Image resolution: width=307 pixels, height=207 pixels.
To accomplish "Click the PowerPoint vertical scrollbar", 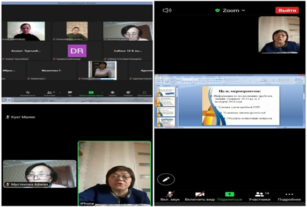I will point(304,106).
